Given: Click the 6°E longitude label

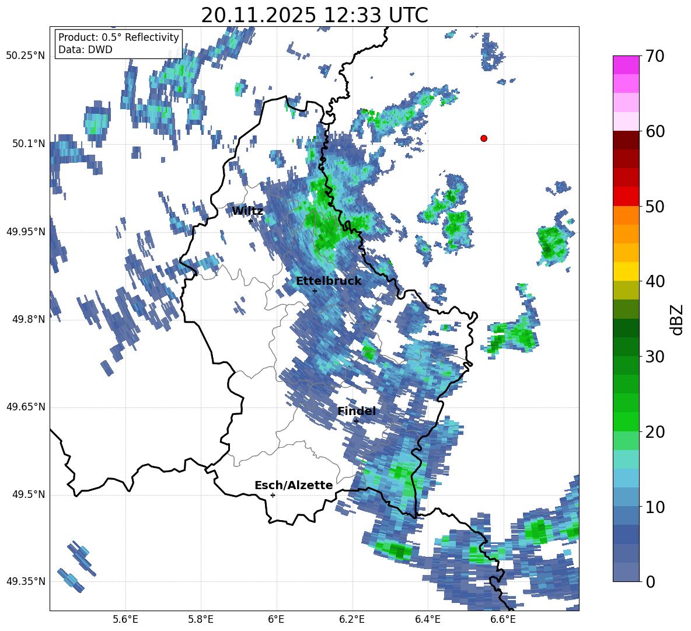Looking at the screenshot, I should (276, 620).
